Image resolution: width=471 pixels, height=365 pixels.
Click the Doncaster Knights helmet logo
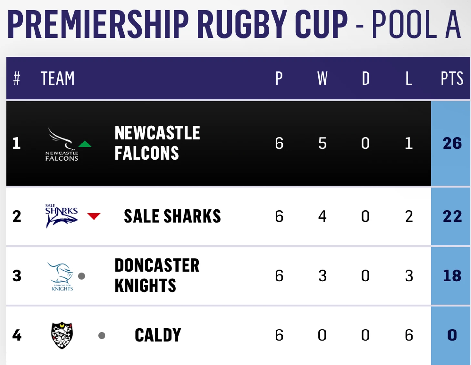[61, 276]
